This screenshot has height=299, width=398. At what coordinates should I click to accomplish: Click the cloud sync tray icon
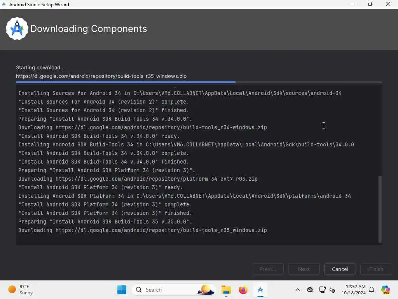[310, 290]
